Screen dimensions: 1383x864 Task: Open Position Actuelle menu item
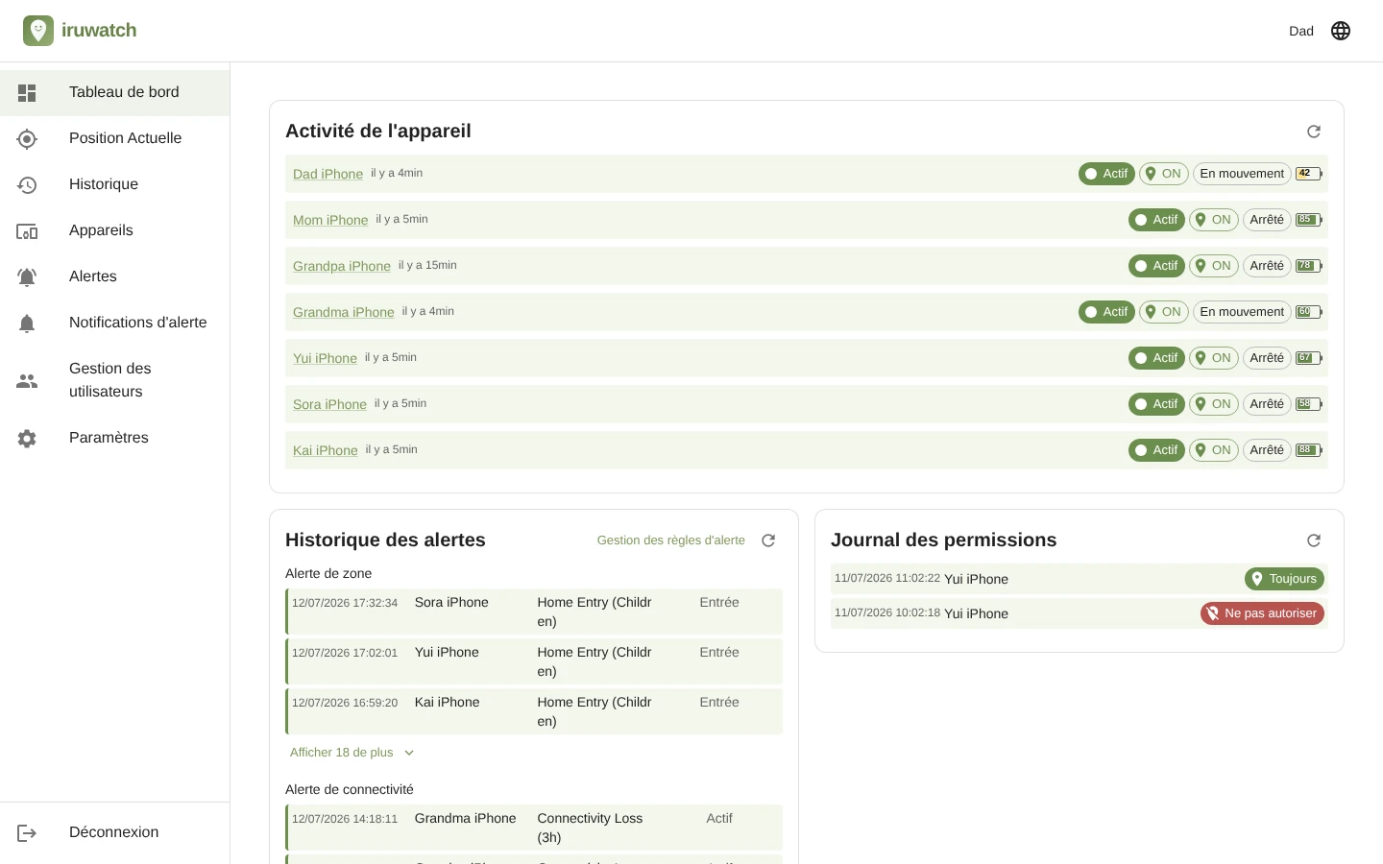tap(115, 138)
